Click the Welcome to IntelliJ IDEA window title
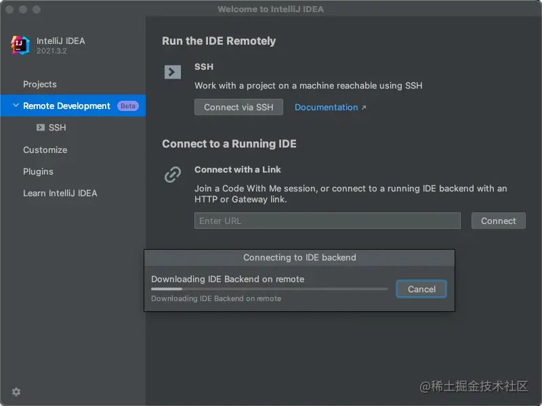 point(270,9)
